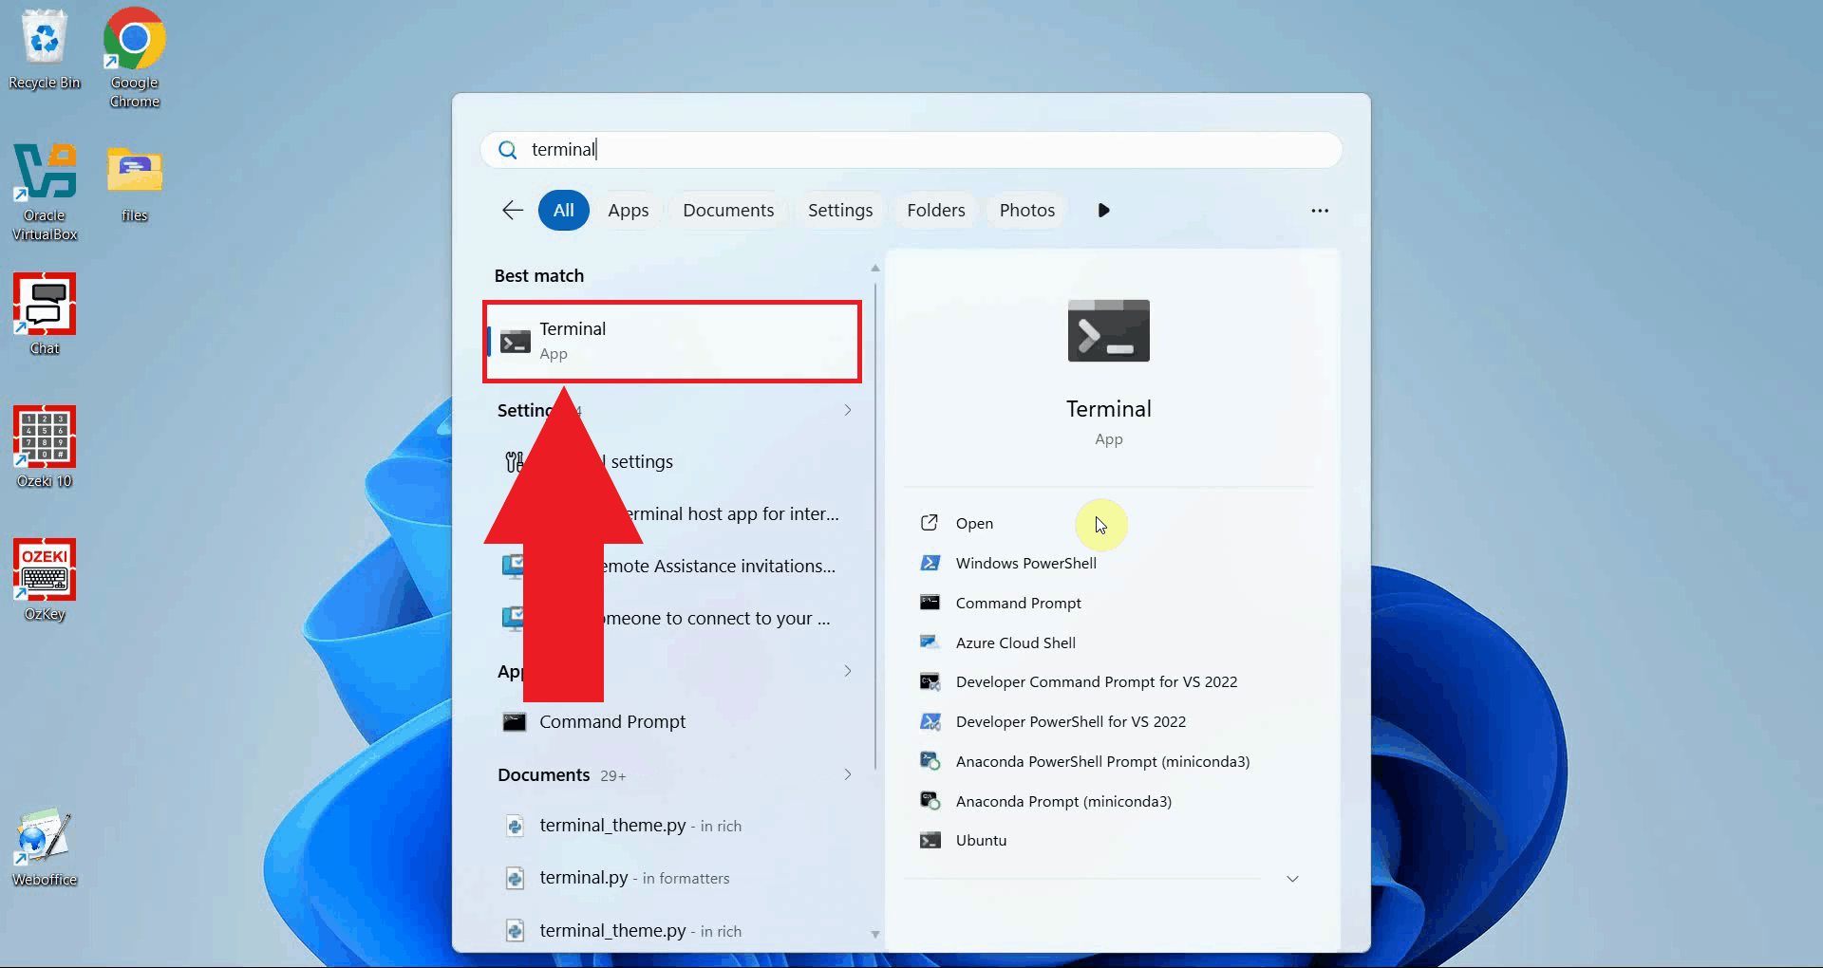Switch to the Settings filter tab

pos(840,210)
